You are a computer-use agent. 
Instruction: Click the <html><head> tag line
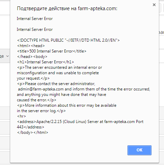[31, 46]
